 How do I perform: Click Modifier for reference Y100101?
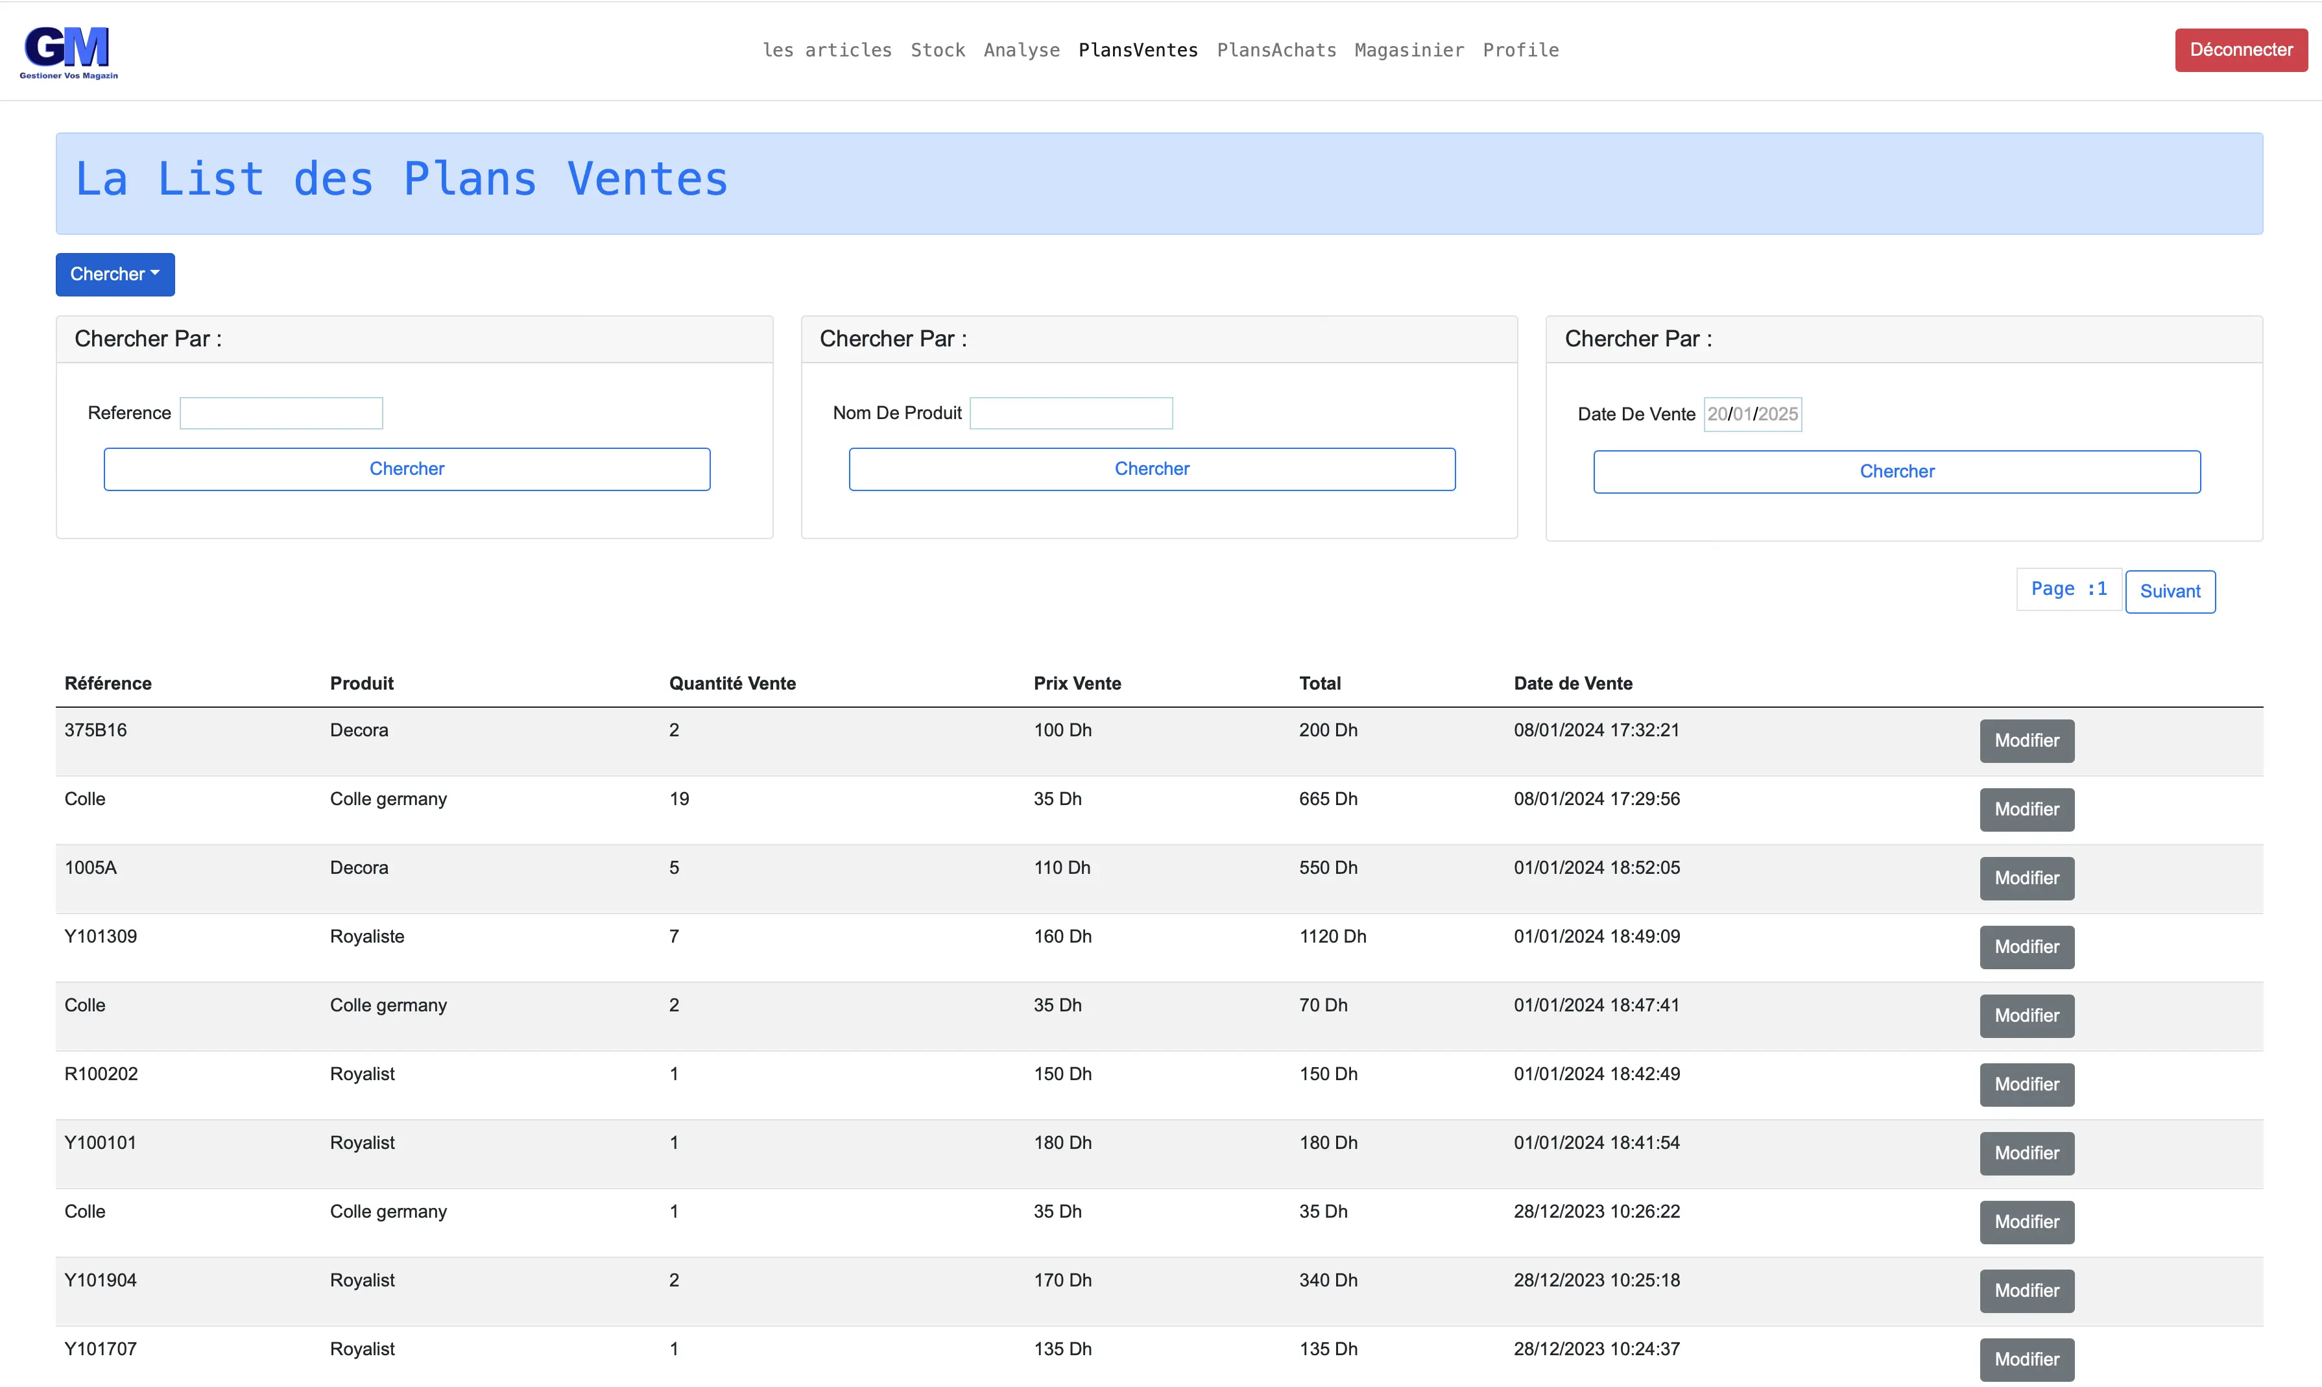click(2027, 1154)
